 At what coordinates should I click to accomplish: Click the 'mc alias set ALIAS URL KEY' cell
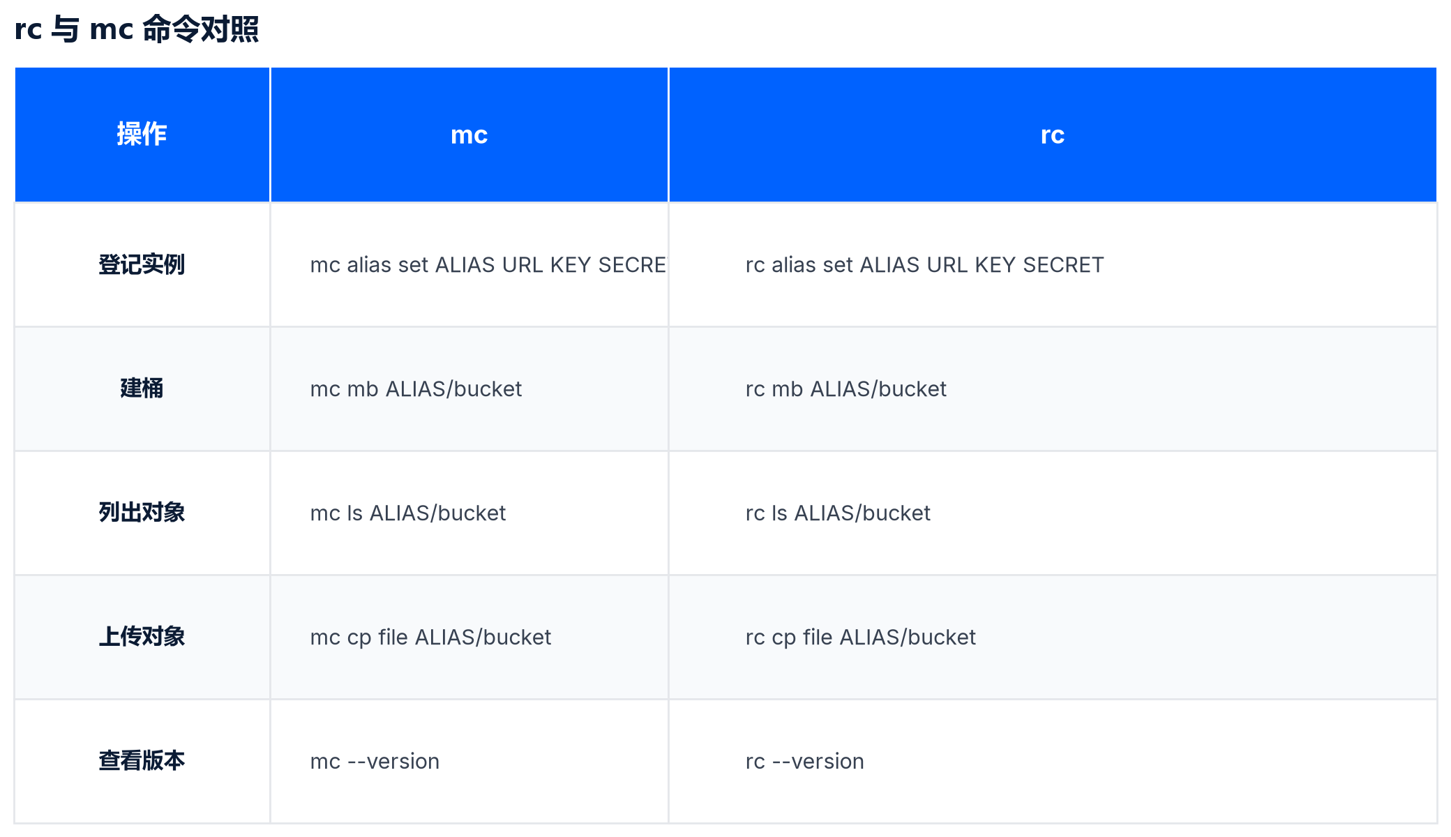pos(469,264)
